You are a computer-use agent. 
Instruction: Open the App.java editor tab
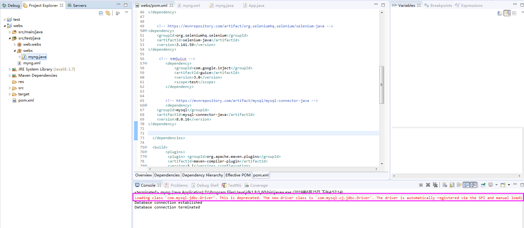click(254, 5)
